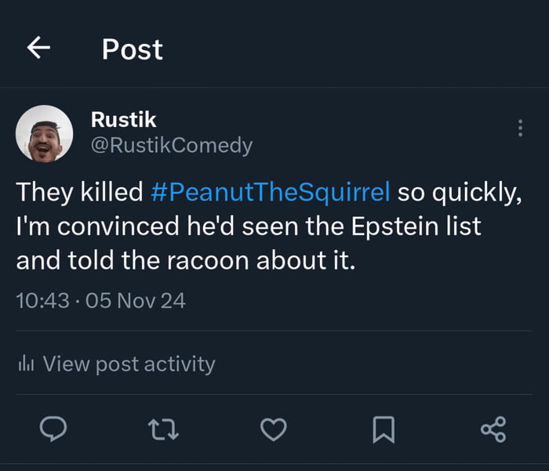
Task: Share the post via share icon
Action: click(x=493, y=429)
